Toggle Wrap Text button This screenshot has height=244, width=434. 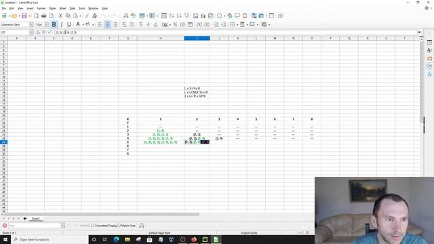pos(124,24)
